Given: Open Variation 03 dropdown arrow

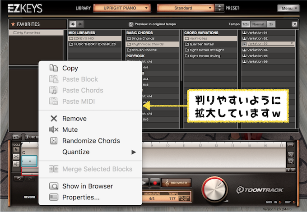Looking at the screenshot, I should (292, 43).
